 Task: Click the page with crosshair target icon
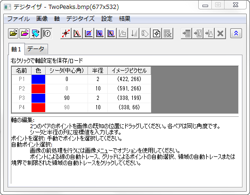click(156, 33)
